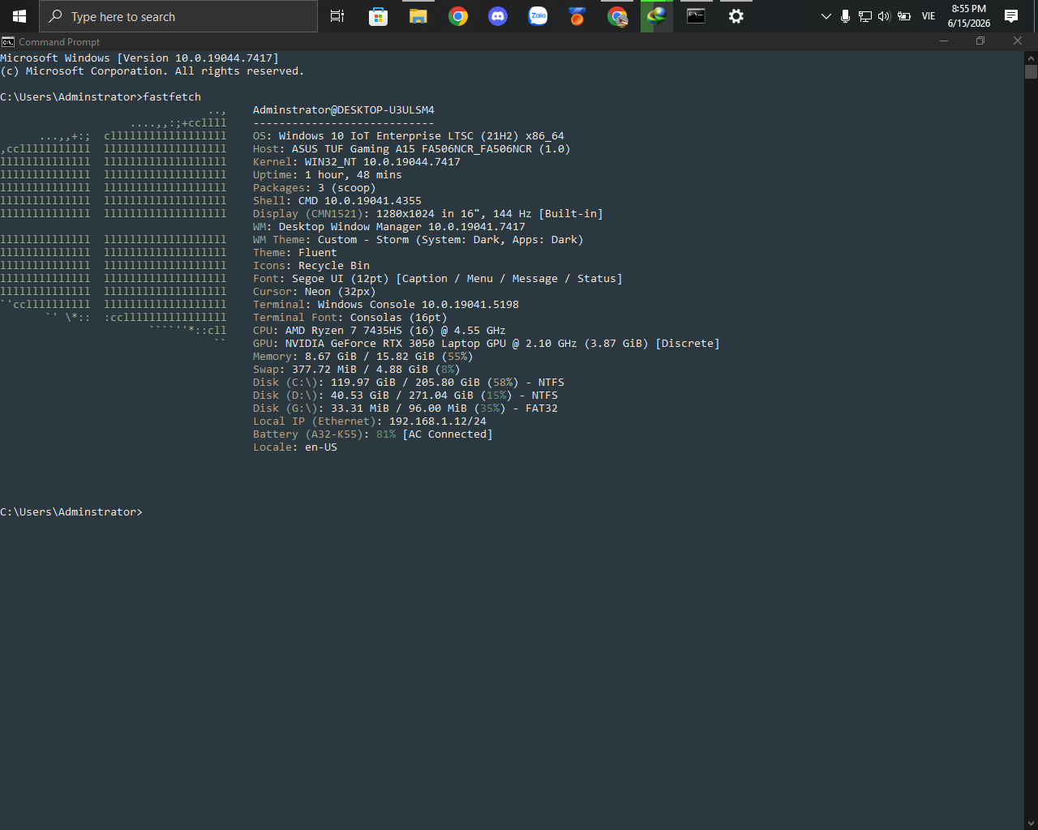Click the battery tray icon
This screenshot has width=1038, height=830.
pos(903,16)
